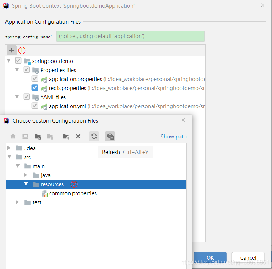Select the main folder label

[38, 166]
